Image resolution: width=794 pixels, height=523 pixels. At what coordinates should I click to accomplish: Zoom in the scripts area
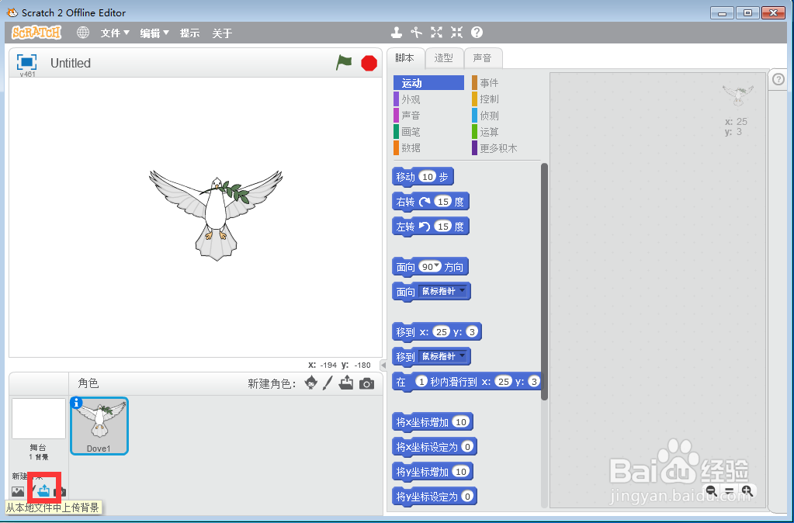point(747,490)
